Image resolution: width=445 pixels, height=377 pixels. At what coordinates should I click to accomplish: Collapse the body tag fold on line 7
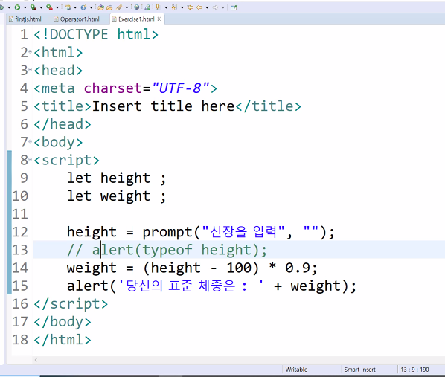click(x=30, y=141)
